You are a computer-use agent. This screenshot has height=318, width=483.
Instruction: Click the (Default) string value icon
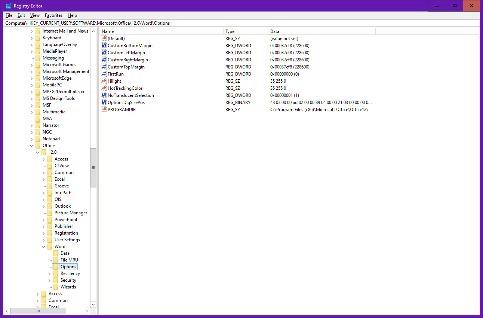[x=104, y=39]
